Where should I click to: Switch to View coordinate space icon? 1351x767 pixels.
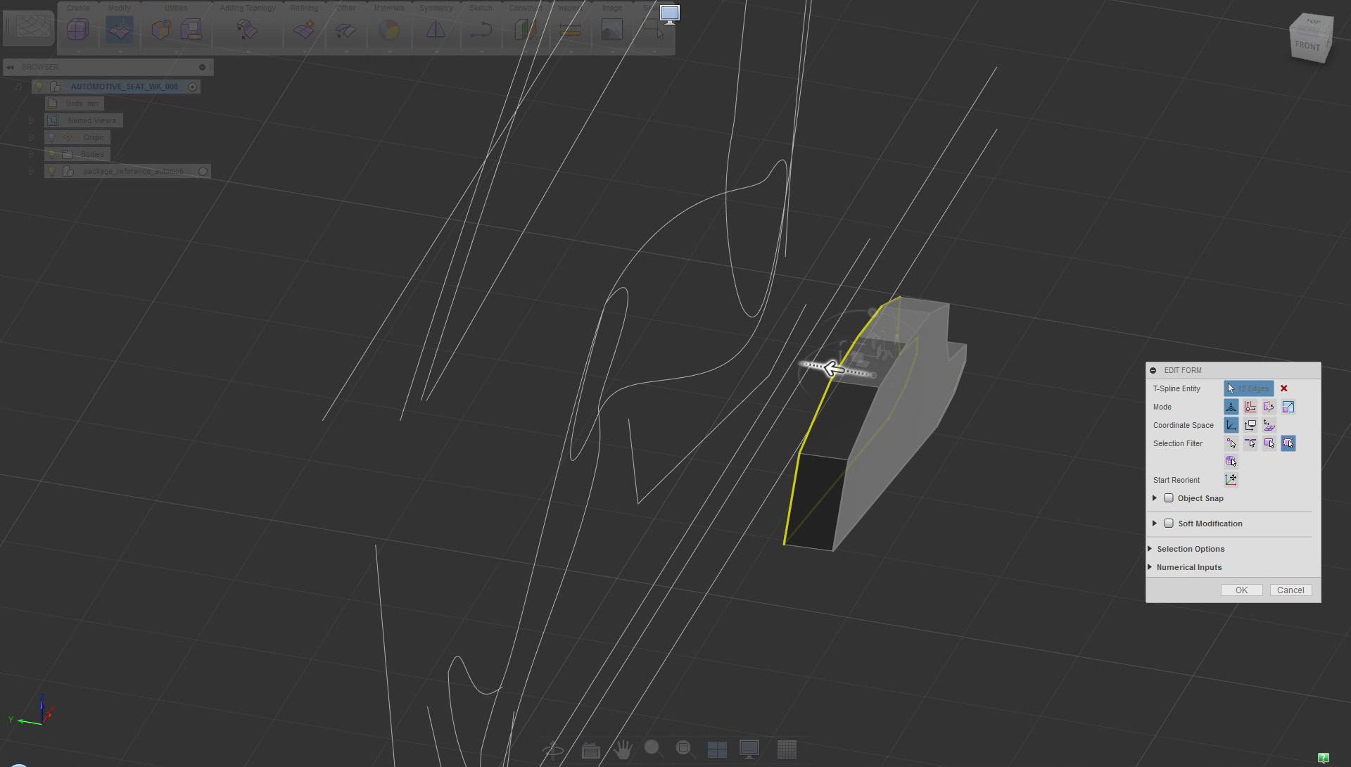pos(1250,425)
